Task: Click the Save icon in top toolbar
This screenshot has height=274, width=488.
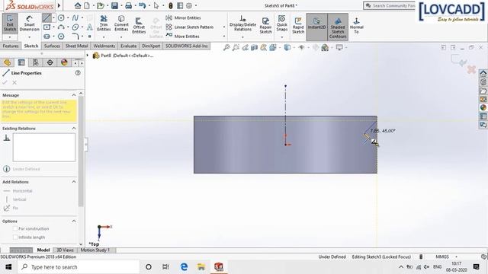Action: [114, 5]
